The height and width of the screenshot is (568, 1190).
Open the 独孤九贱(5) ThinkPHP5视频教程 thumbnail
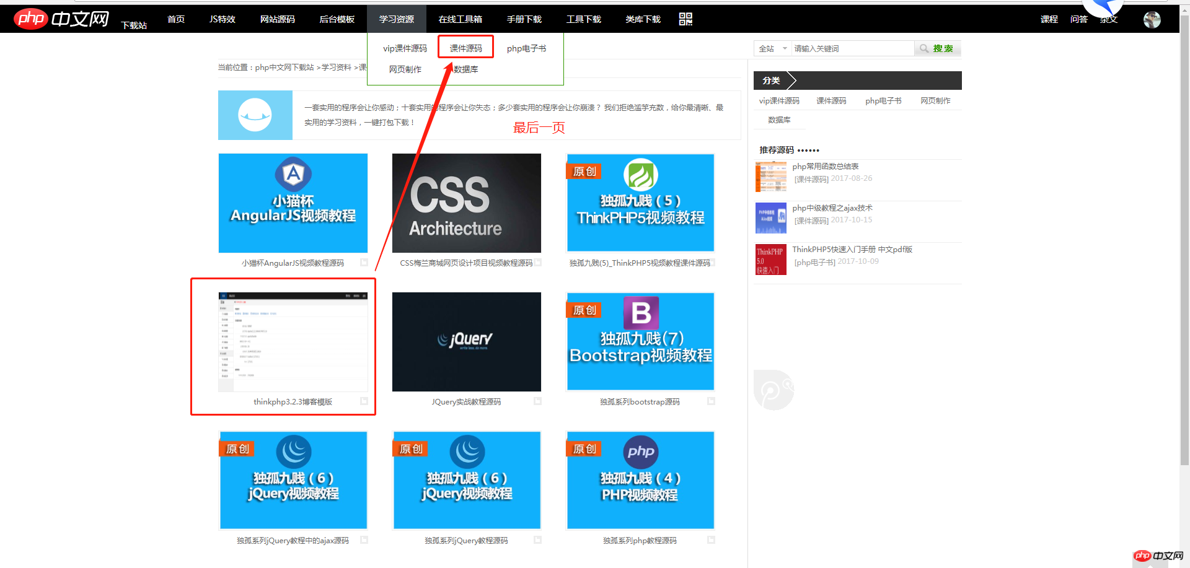pyautogui.click(x=640, y=203)
